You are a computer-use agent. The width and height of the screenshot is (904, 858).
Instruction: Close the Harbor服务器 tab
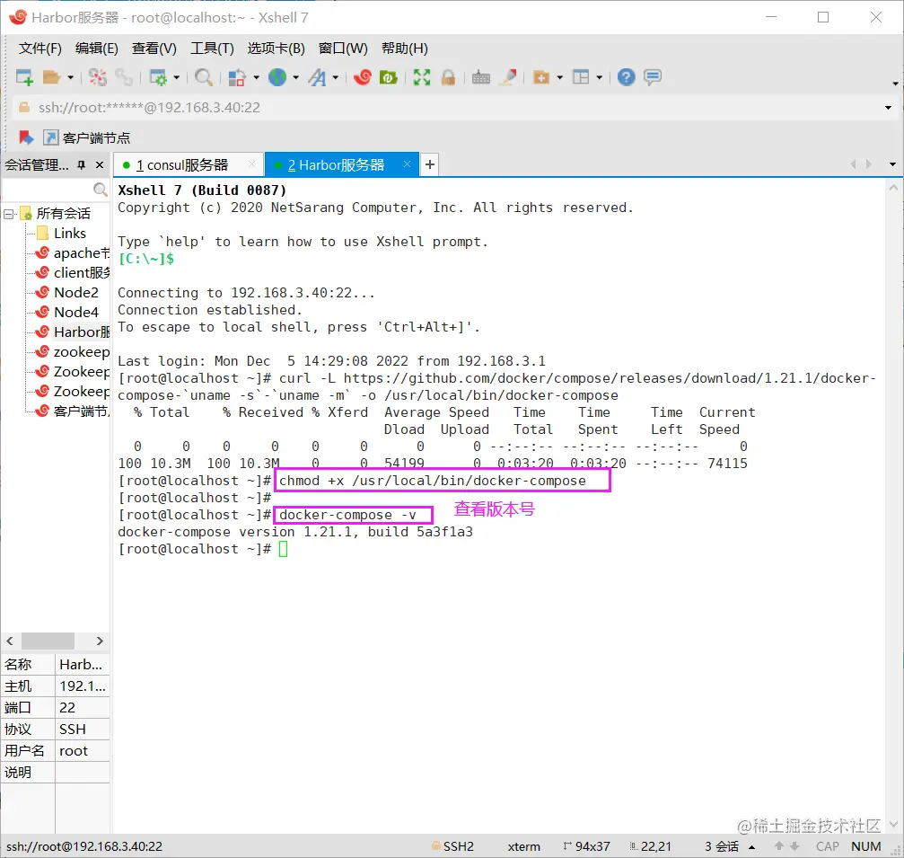pos(407,164)
